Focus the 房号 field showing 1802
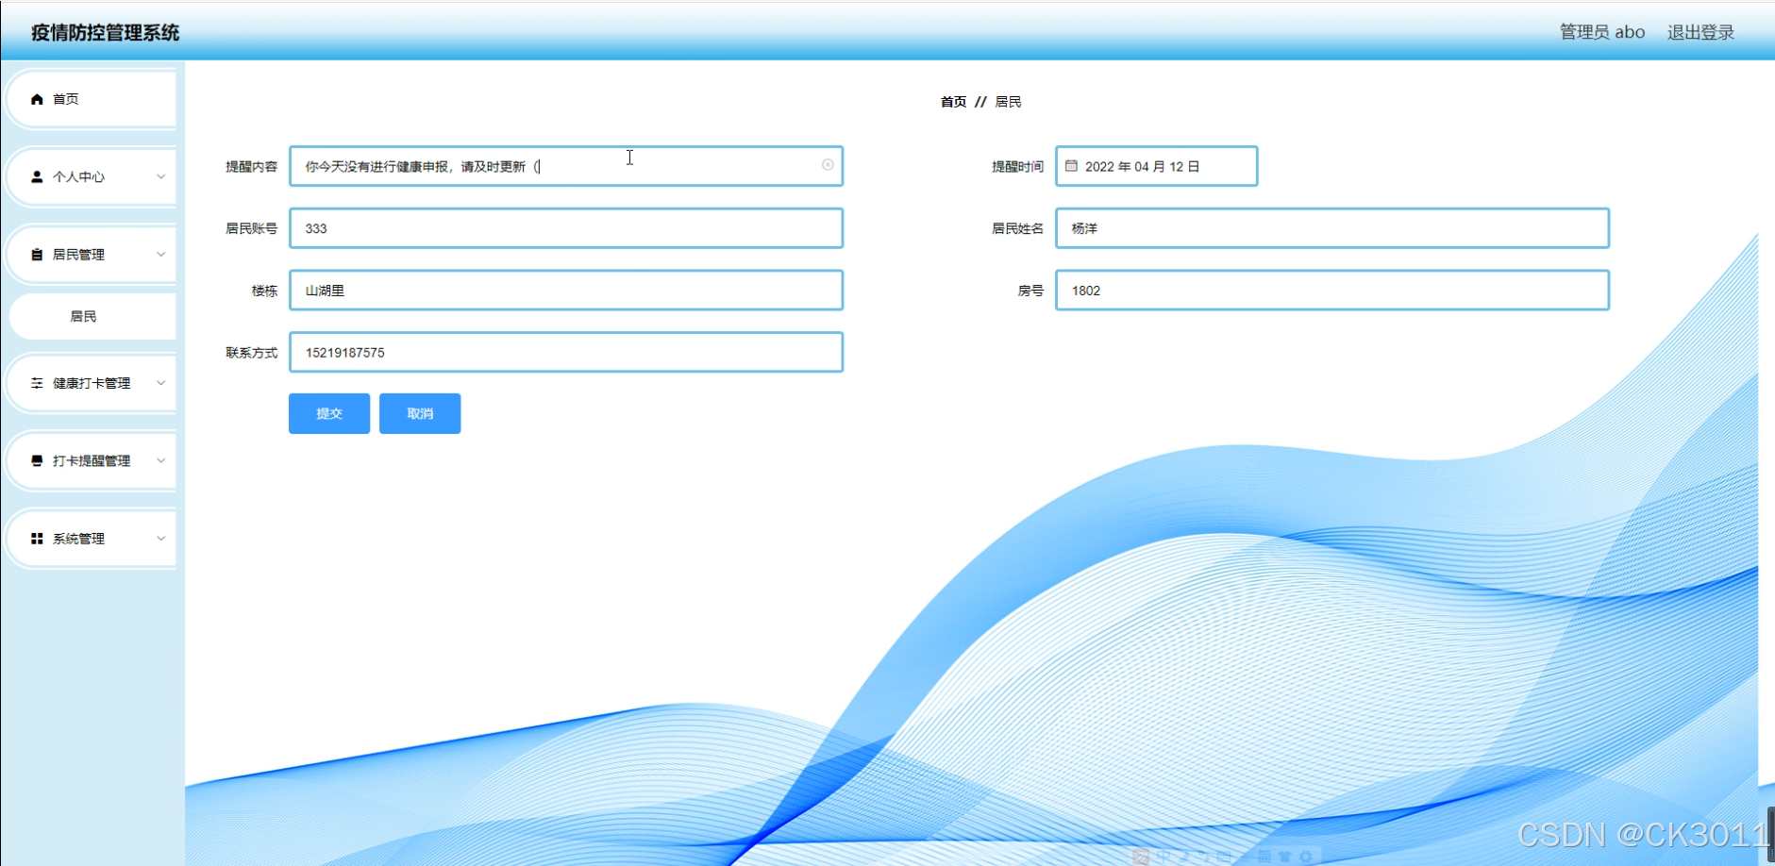 click(1332, 291)
